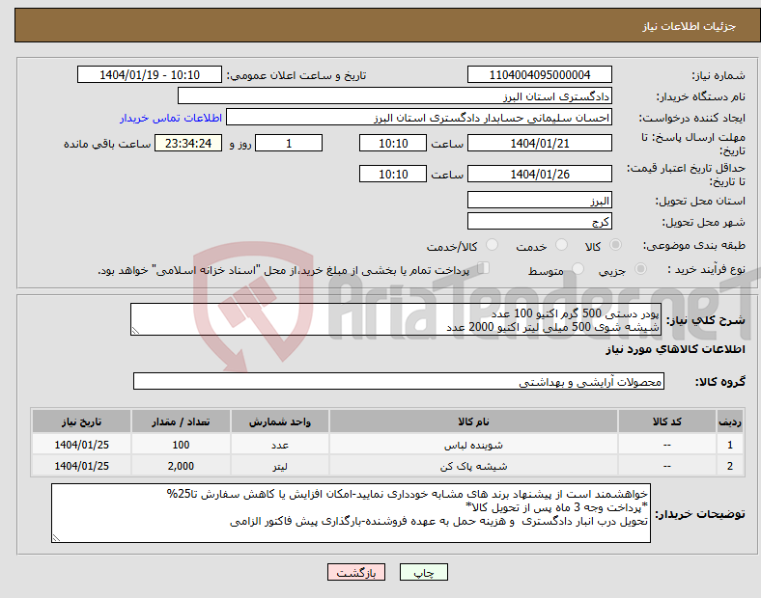The image size is (761, 598).
Task: Click the بازگشت (back) button
Action: (x=356, y=572)
